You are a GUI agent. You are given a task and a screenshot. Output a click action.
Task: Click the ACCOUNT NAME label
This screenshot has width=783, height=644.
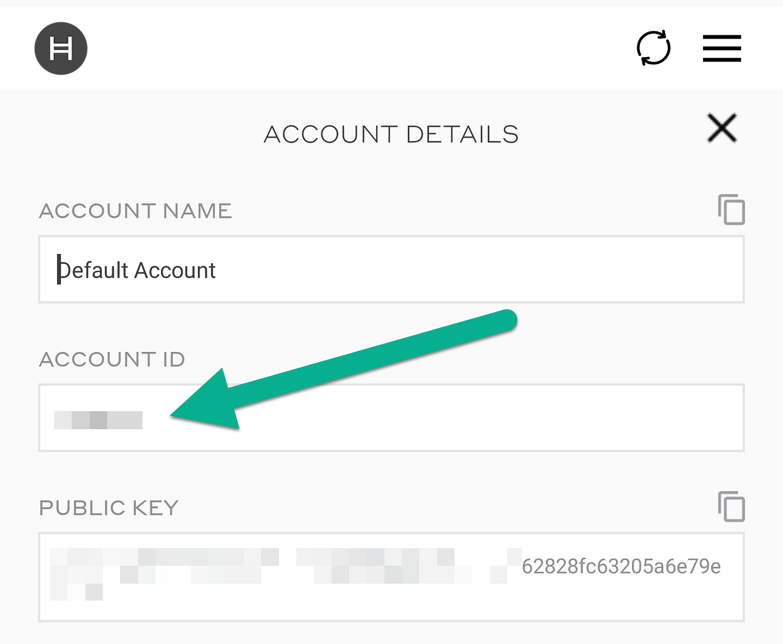click(x=135, y=211)
